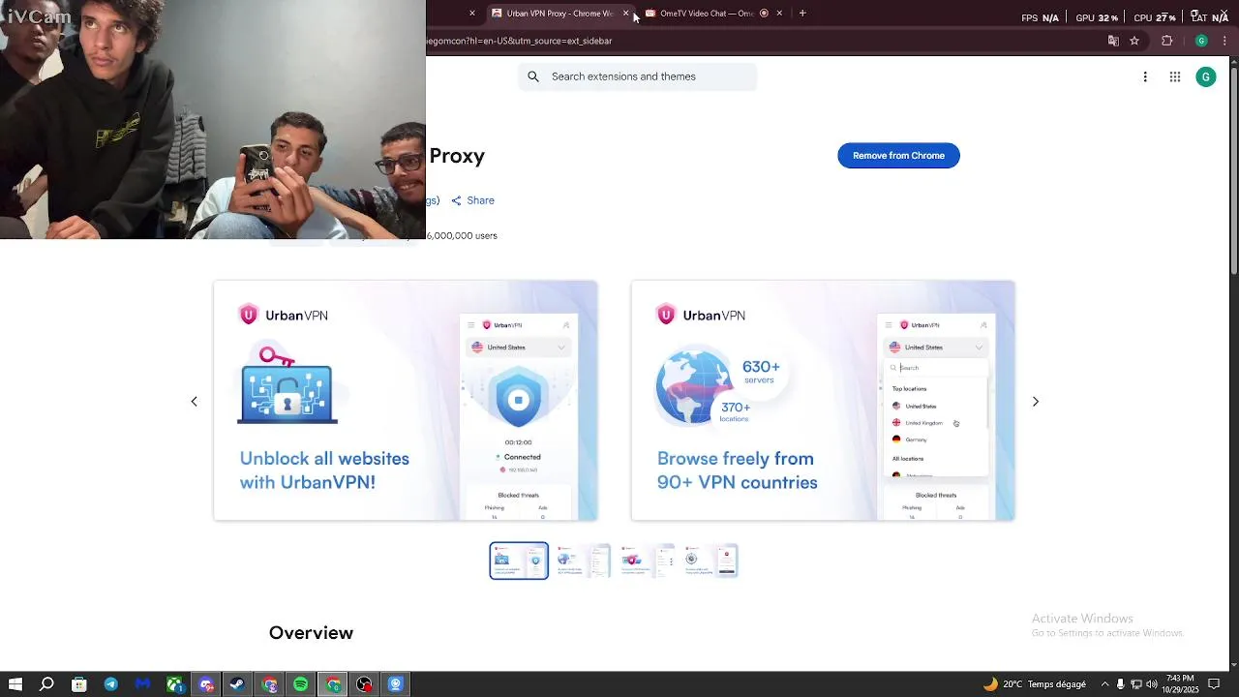The width and height of the screenshot is (1239, 697).
Task: Show hidden system tray icons
Action: [x=1105, y=684]
